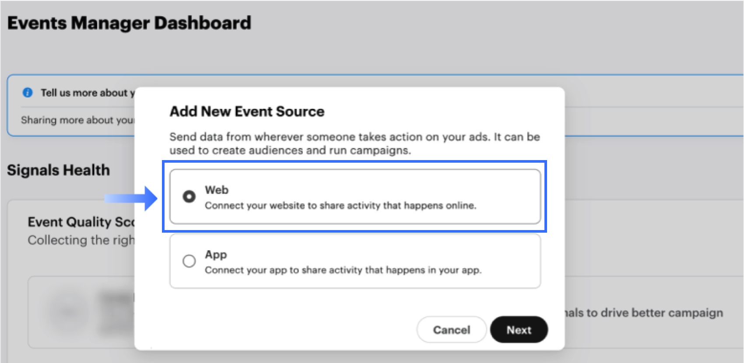Click the "Send data from wherever" description
Screen dimensions: 744x363
point(354,143)
